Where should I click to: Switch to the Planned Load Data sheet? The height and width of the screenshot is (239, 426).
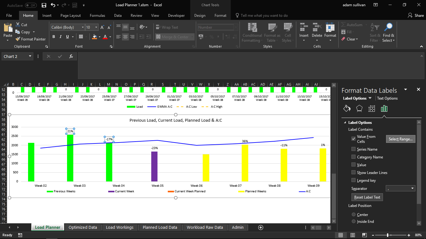160,227
